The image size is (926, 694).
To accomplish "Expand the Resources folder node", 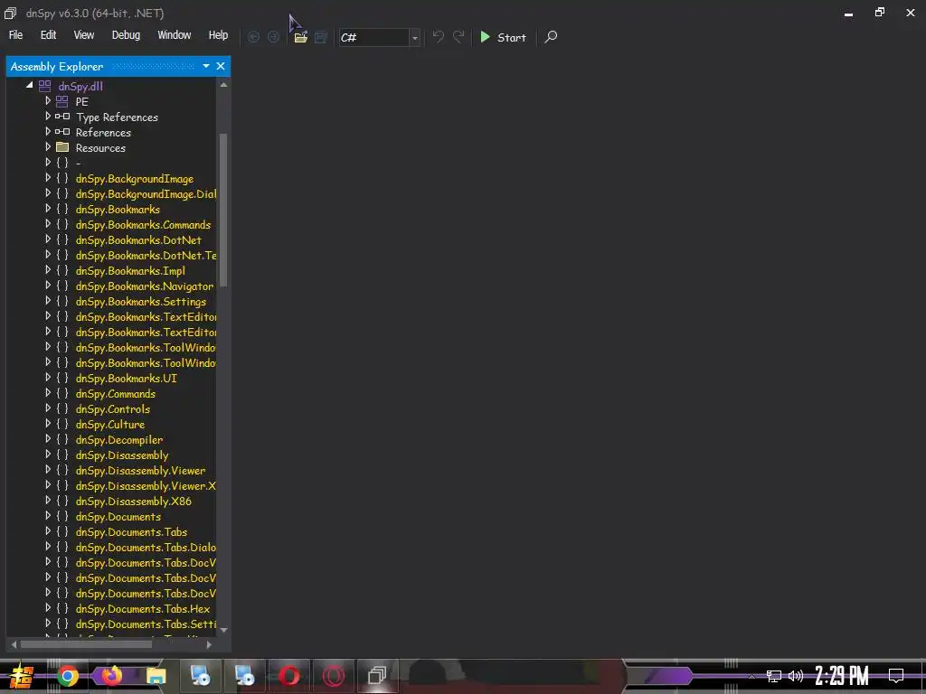I will 48,147.
